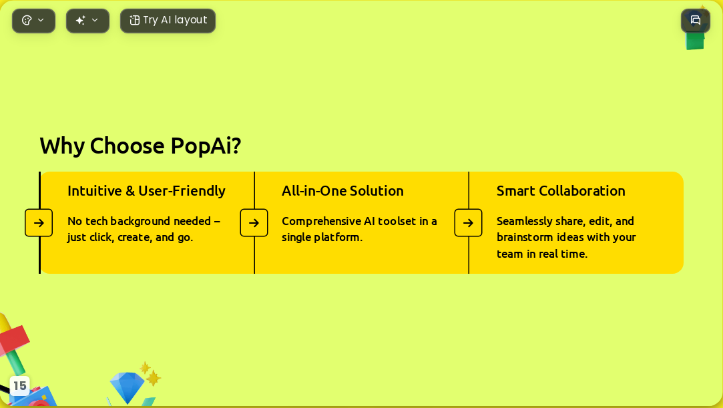The image size is (723, 408).
Task: Open the comments chat icon
Action: pyautogui.click(x=696, y=21)
